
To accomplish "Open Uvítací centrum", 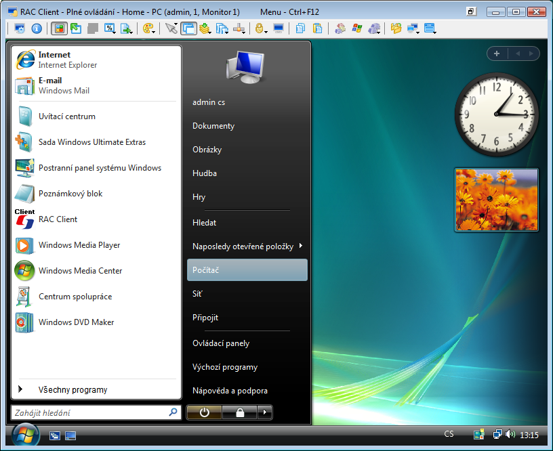I will pyautogui.click(x=96, y=116).
